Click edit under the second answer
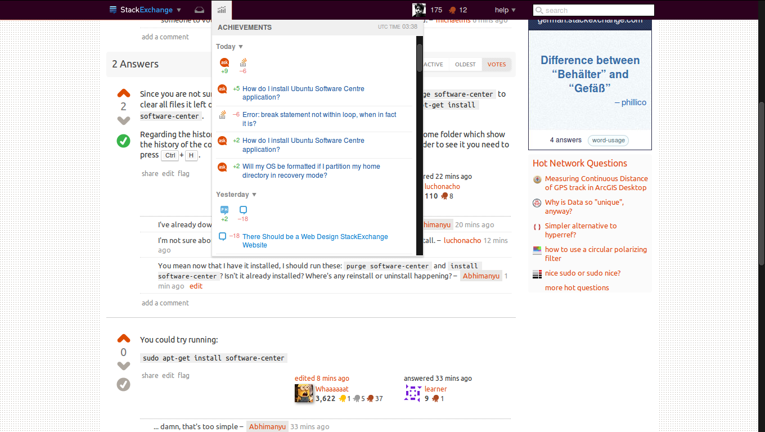Image resolution: width=765 pixels, height=432 pixels. click(168, 376)
